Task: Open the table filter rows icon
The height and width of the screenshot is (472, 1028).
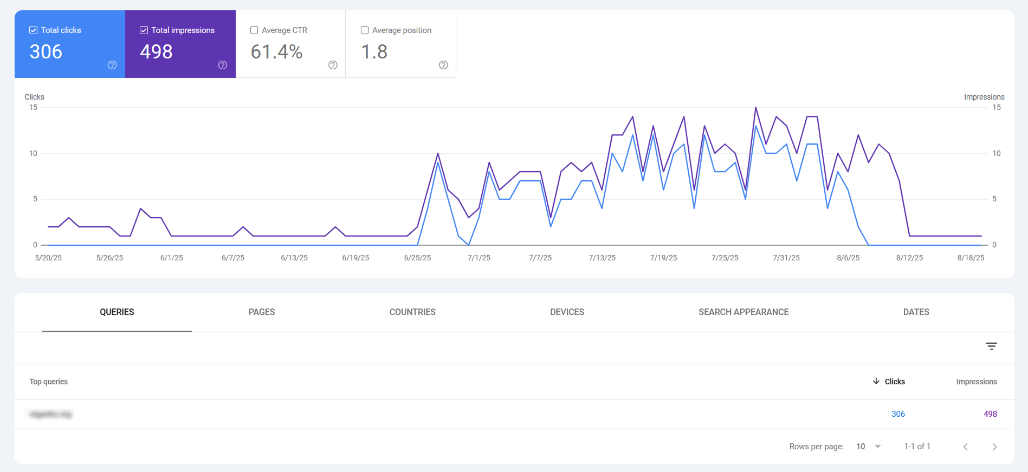Action: coord(991,346)
